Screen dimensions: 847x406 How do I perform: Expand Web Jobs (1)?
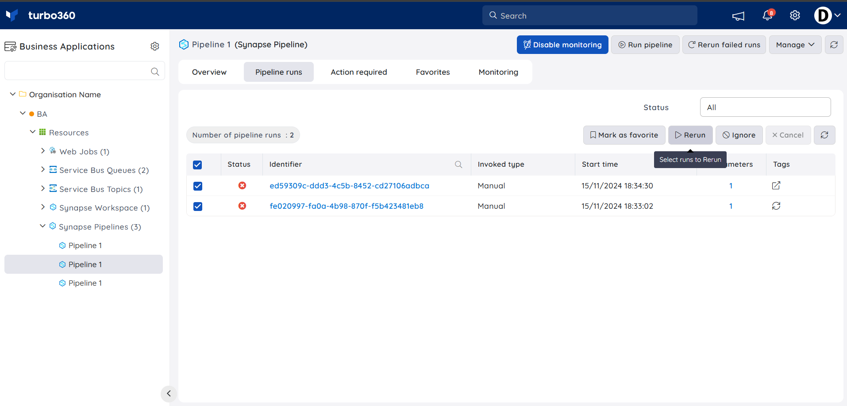pyautogui.click(x=43, y=151)
